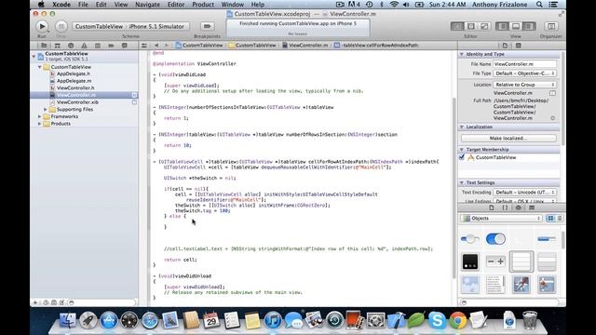This screenshot has width=596, height=335.
Task: Open the File menu
Action: pyautogui.click(x=83, y=5)
